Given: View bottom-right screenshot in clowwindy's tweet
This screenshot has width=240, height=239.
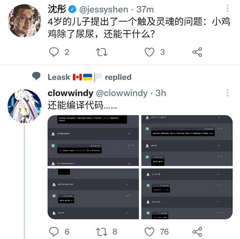Looking at the screenshot, I should click(187, 194).
